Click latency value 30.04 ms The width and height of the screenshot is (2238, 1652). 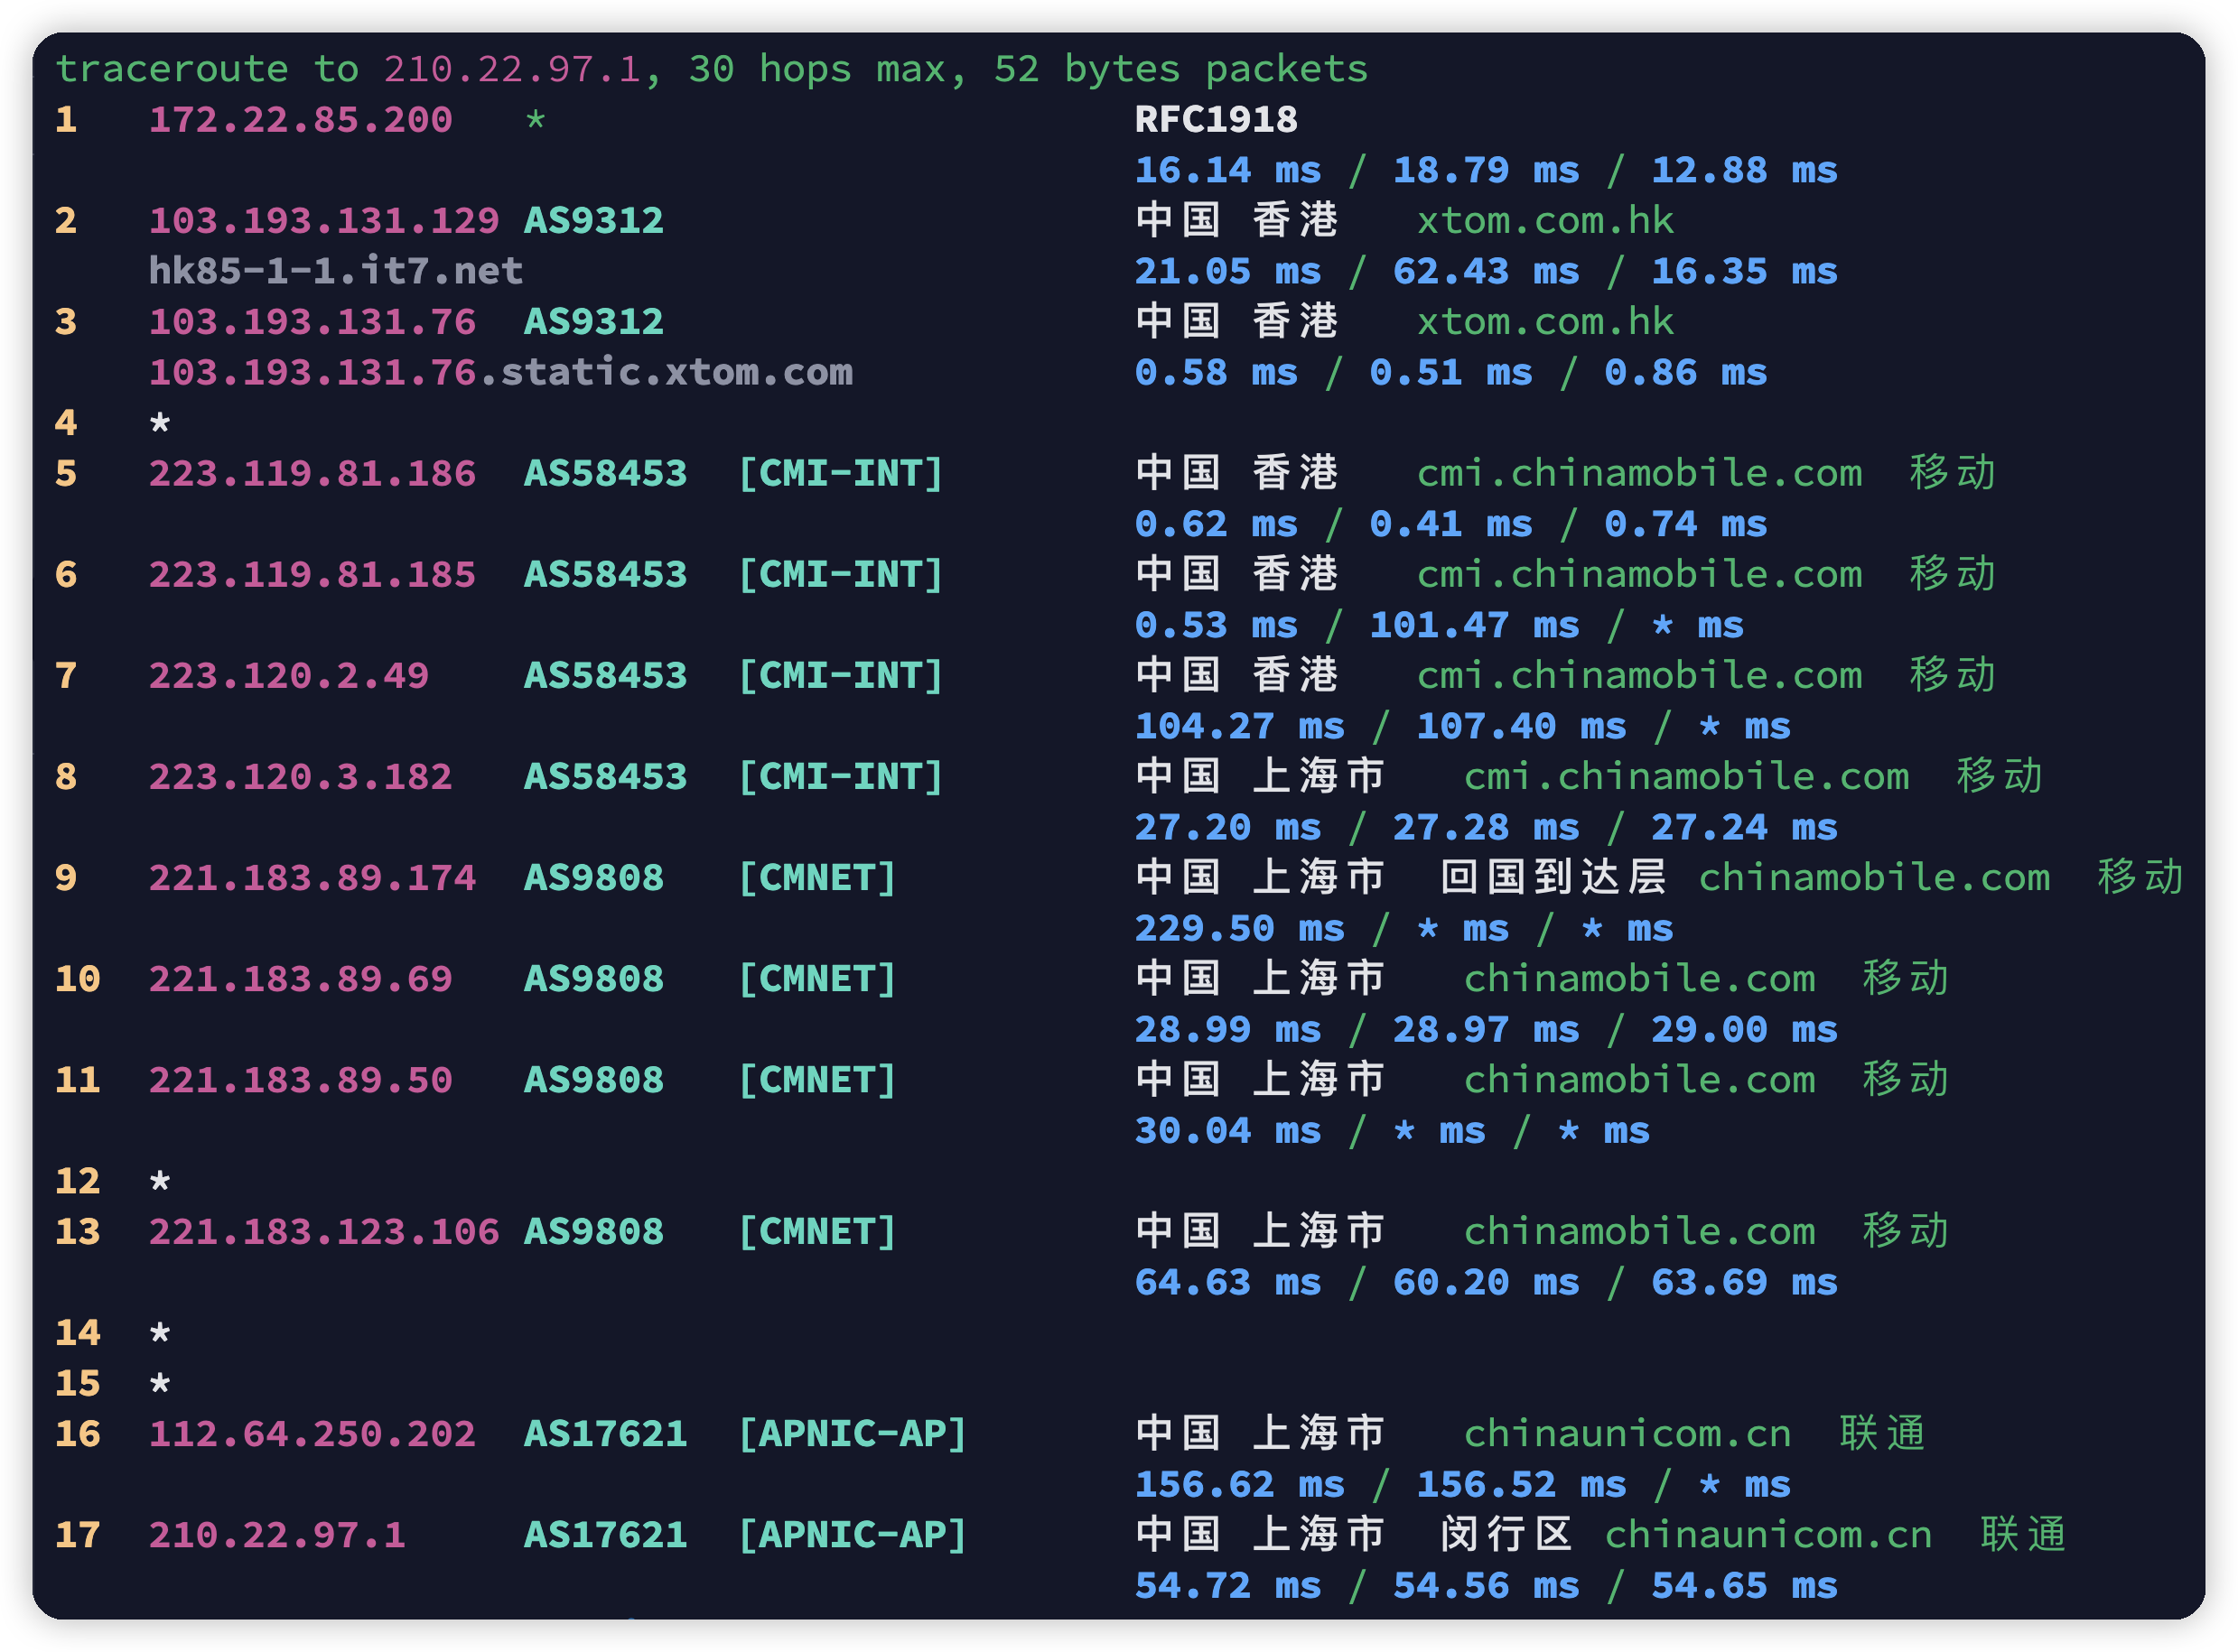click(1227, 1131)
